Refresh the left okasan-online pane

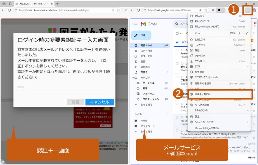pos(9,10)
